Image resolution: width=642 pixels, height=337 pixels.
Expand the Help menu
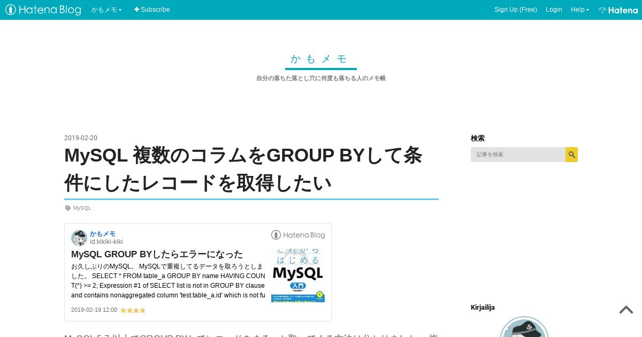(x=580, y=10)
